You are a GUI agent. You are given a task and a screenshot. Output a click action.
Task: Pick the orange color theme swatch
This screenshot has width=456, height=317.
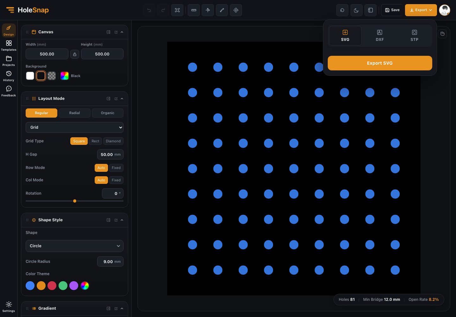pos(41,286)
